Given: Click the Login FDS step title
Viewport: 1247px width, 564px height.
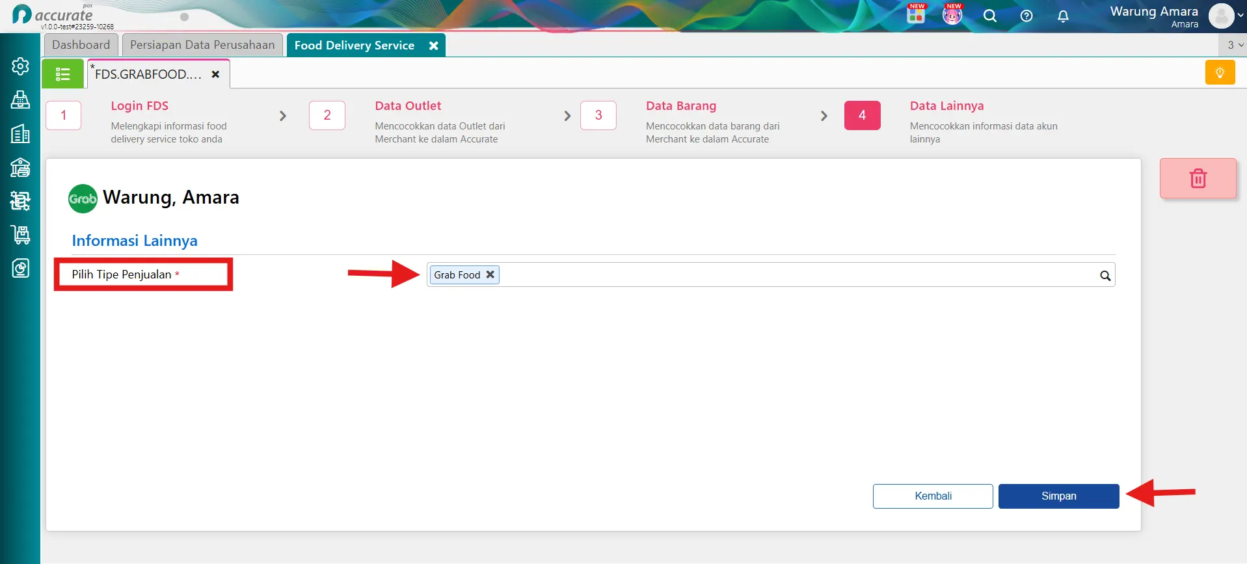Looking at the screenshot, I should 139,106.
